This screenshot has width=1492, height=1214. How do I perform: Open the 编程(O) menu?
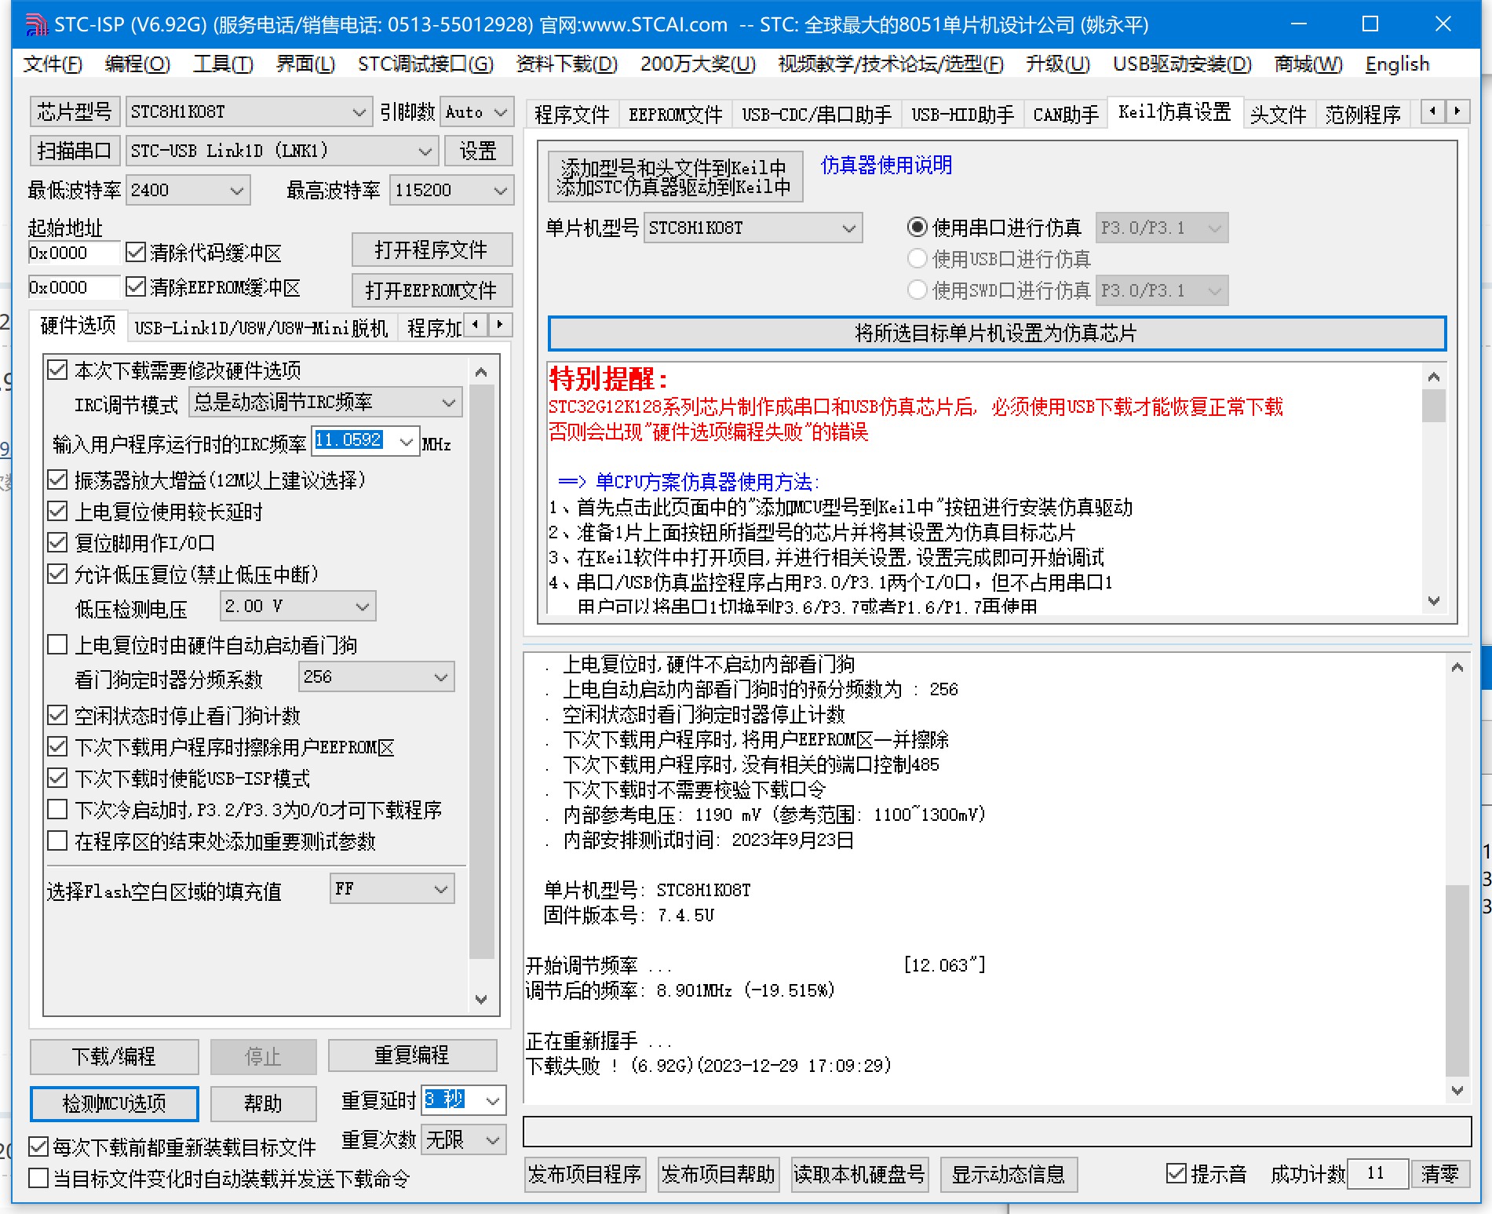point(137,64)
